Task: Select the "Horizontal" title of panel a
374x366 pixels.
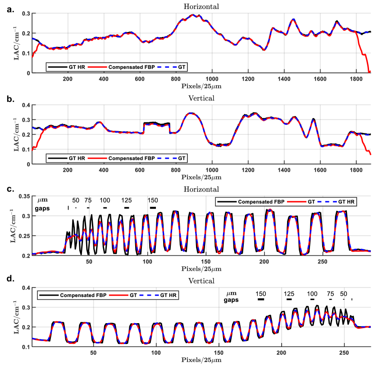Action: (201, 6)
